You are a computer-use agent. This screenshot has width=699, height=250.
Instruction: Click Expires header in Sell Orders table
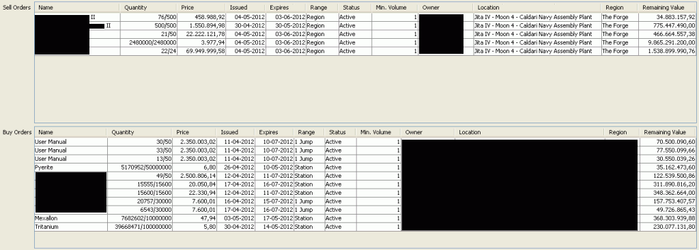pyautogui.click(x=286, y=7)
